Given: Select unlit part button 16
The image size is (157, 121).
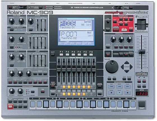Looking at the screenshot, I should [94, 94].
